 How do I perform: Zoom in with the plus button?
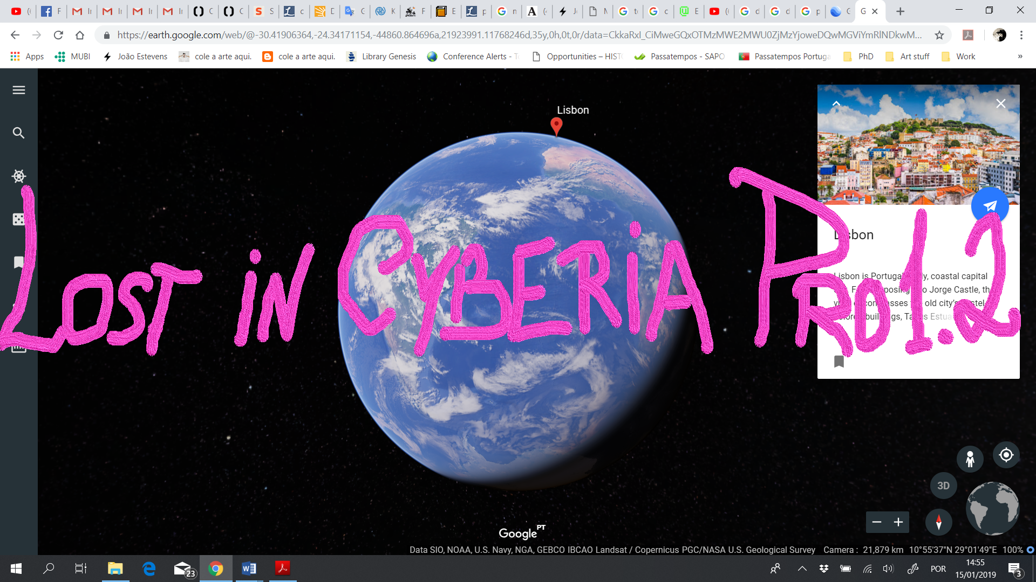tap(898, 522)
